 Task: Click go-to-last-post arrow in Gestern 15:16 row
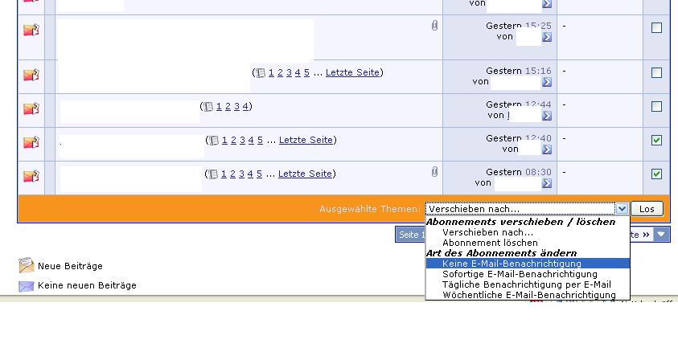pyautogui.click(x=547, y=82)
